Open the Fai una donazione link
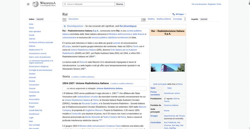250x129 pixels. 199,4
